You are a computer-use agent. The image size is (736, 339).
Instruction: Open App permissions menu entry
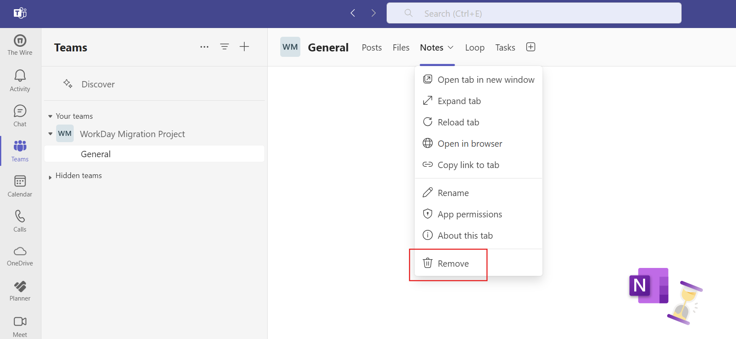(478, 214)
